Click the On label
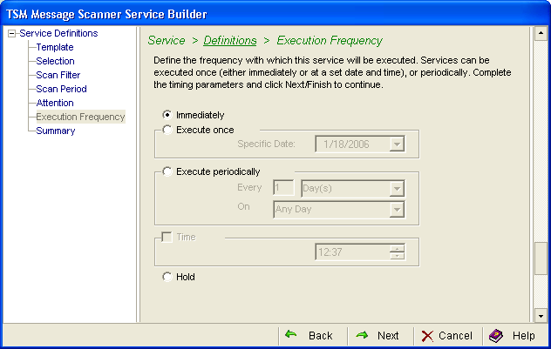Viewport: 551px width, 349px height. (243, 206)
